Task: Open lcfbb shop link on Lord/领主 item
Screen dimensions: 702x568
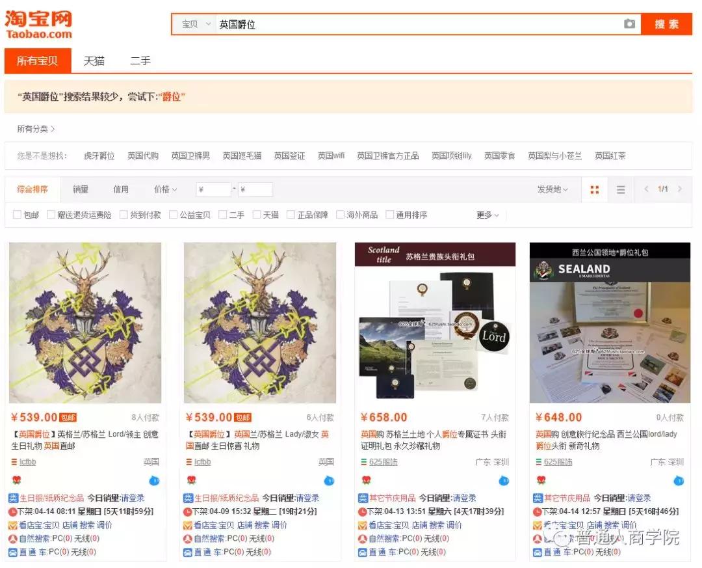Action: click(27, 462)
